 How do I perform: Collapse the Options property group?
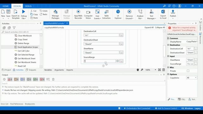click(168, 74)
